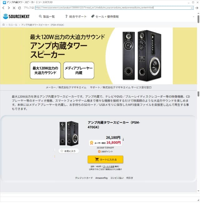Select the 最大120W出力の大迫力サウンド feature box
The height and width of the screenshot is (207, 200).
(45, 71)
